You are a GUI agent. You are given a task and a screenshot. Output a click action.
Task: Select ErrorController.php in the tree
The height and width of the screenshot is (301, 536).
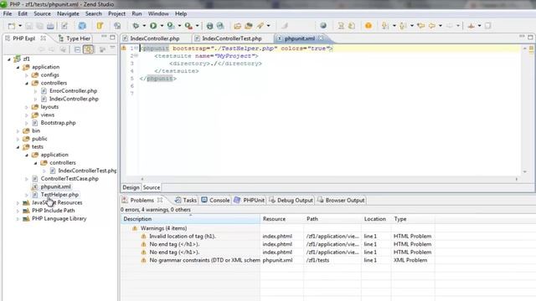73,91
